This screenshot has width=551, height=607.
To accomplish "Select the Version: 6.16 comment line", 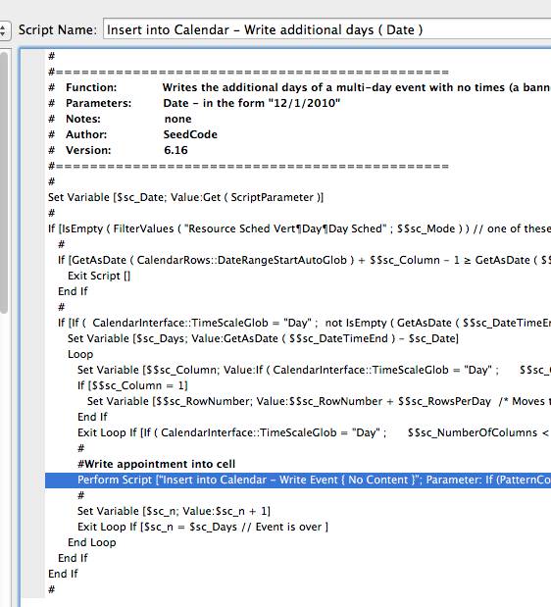I will [x=118, y=150].
